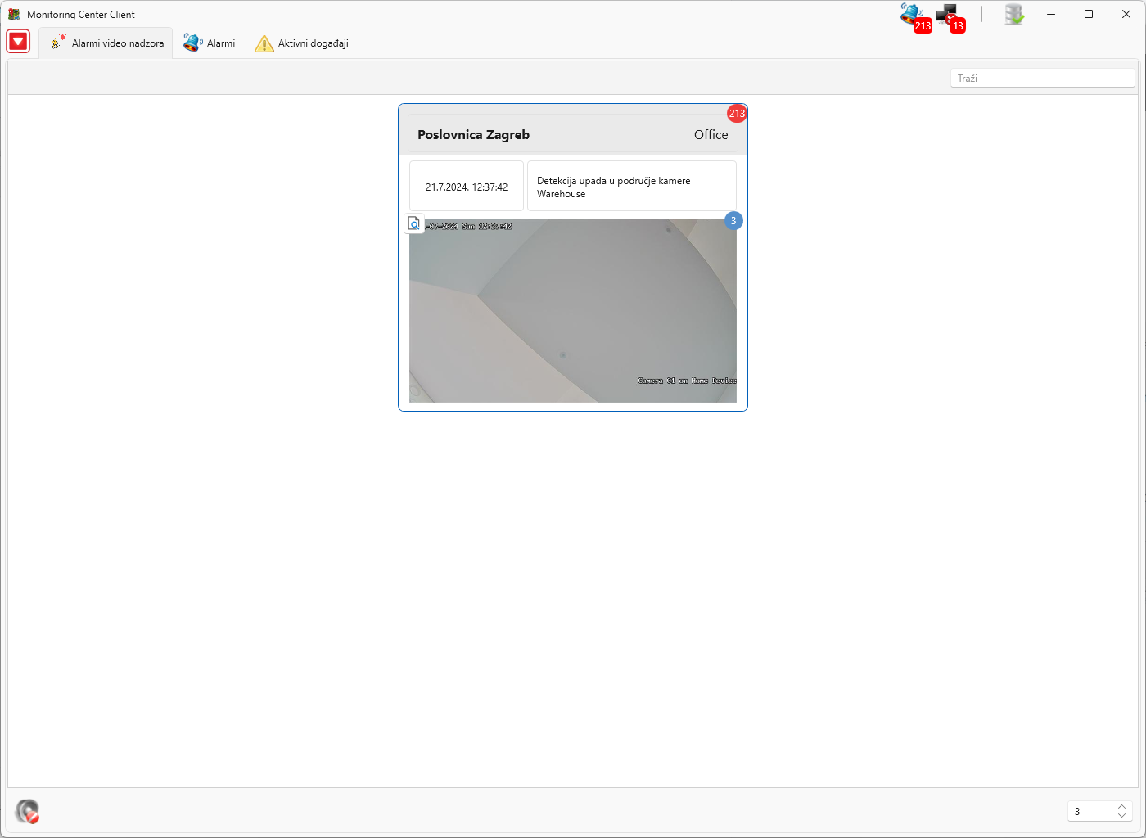Open the red dropdown arrow menu top-left
This screenshot has height=838, width=1146.
click(18, 41)
